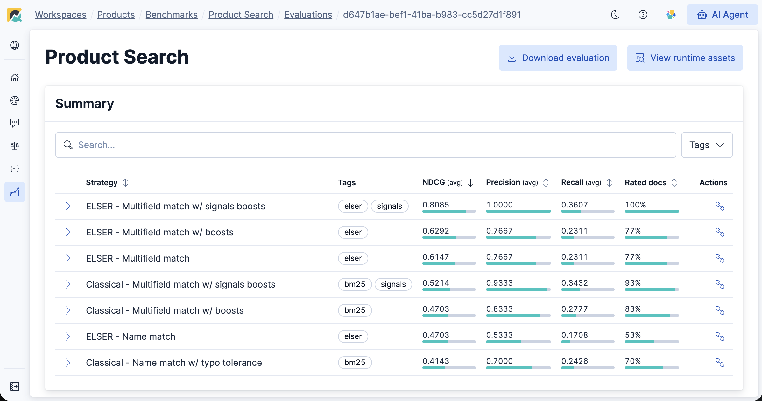Image resolution: width=762 pixels, height=401 pixels.
Task: Toggle dark mode with the moon icon
Action: coord(615,15)
